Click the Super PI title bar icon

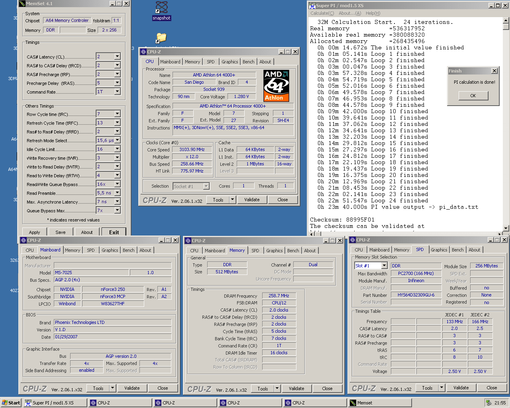[312, 5]
